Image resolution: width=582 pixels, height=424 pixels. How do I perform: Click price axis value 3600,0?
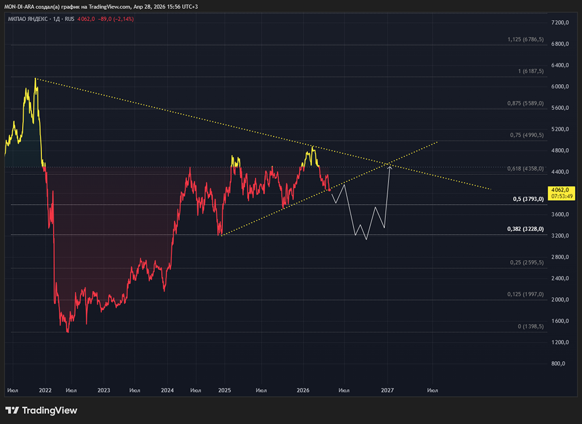click(560, 214)
